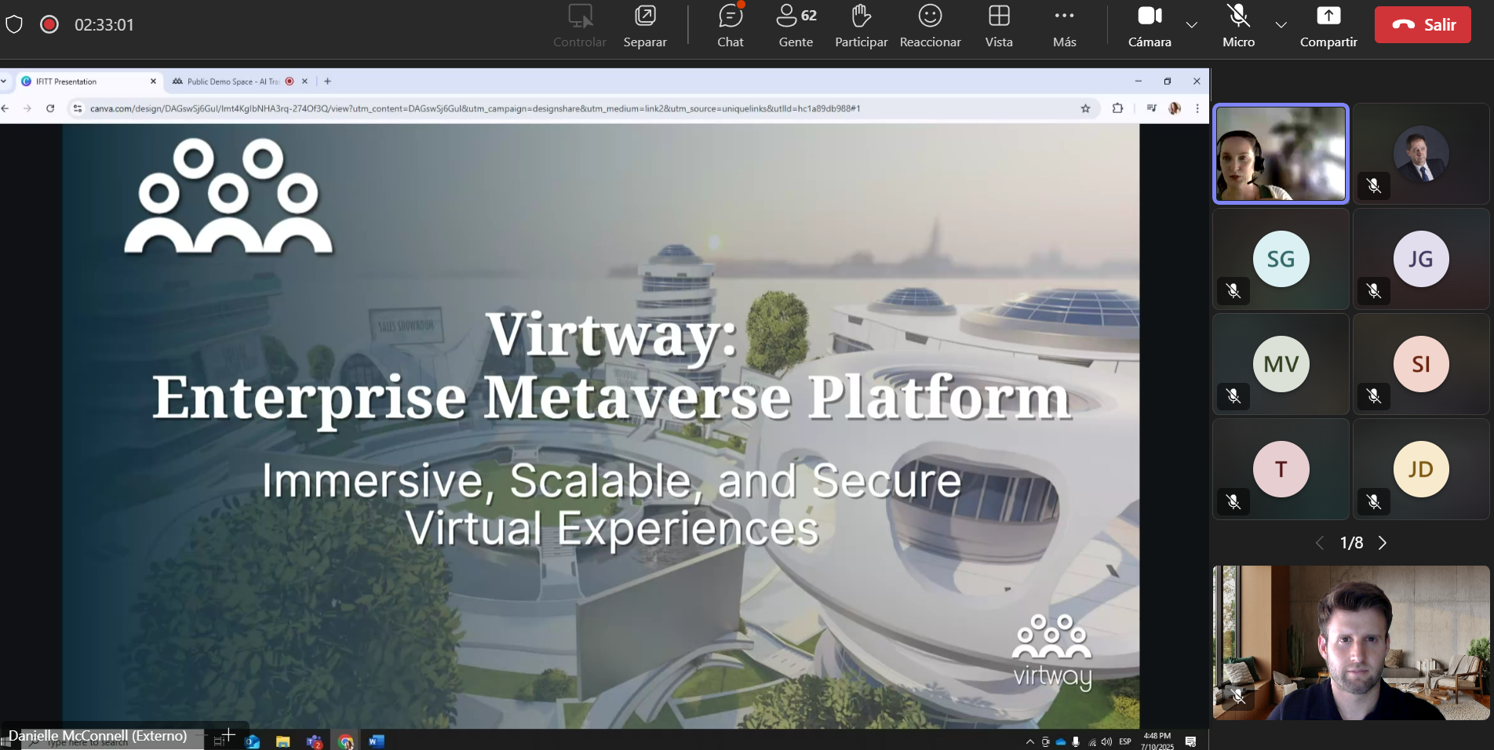The height and width of the screenshot is (750, 1494).
Task: Open the Chrome three-dot menu
Action: tap(1197, 108)
